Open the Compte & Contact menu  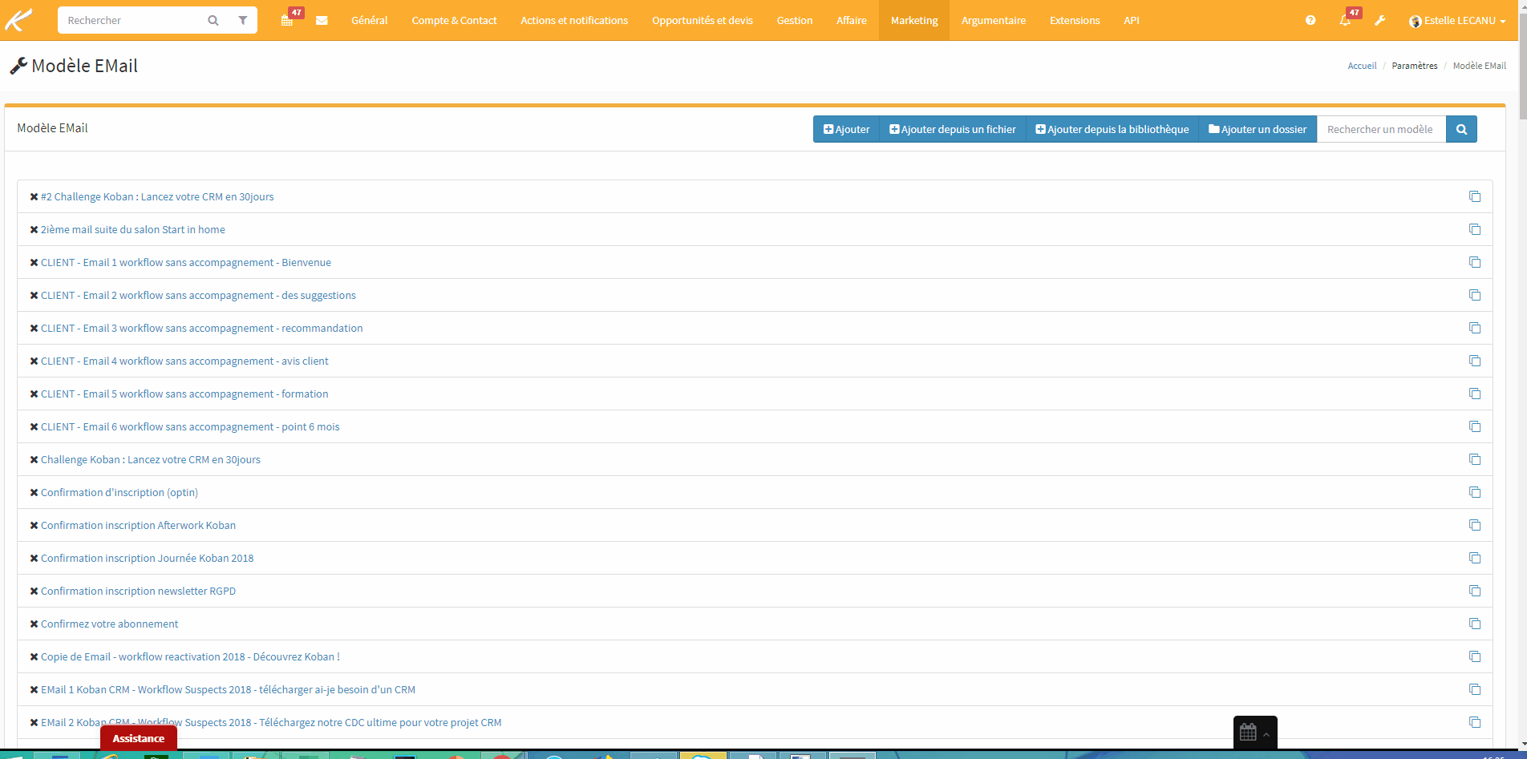(454, 20)
